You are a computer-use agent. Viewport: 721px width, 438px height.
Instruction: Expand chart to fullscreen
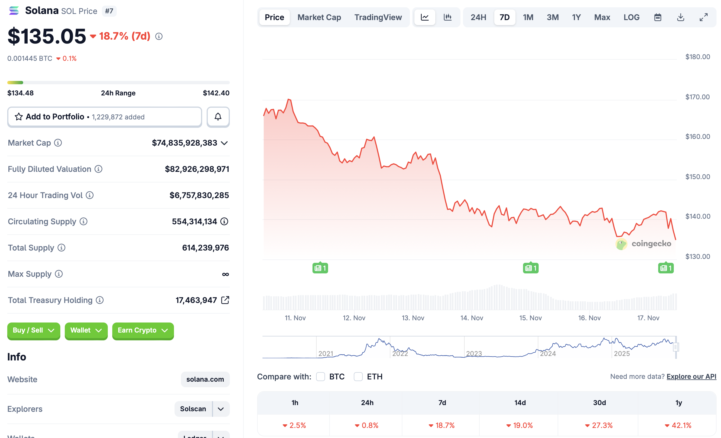[x=703, y=17]
